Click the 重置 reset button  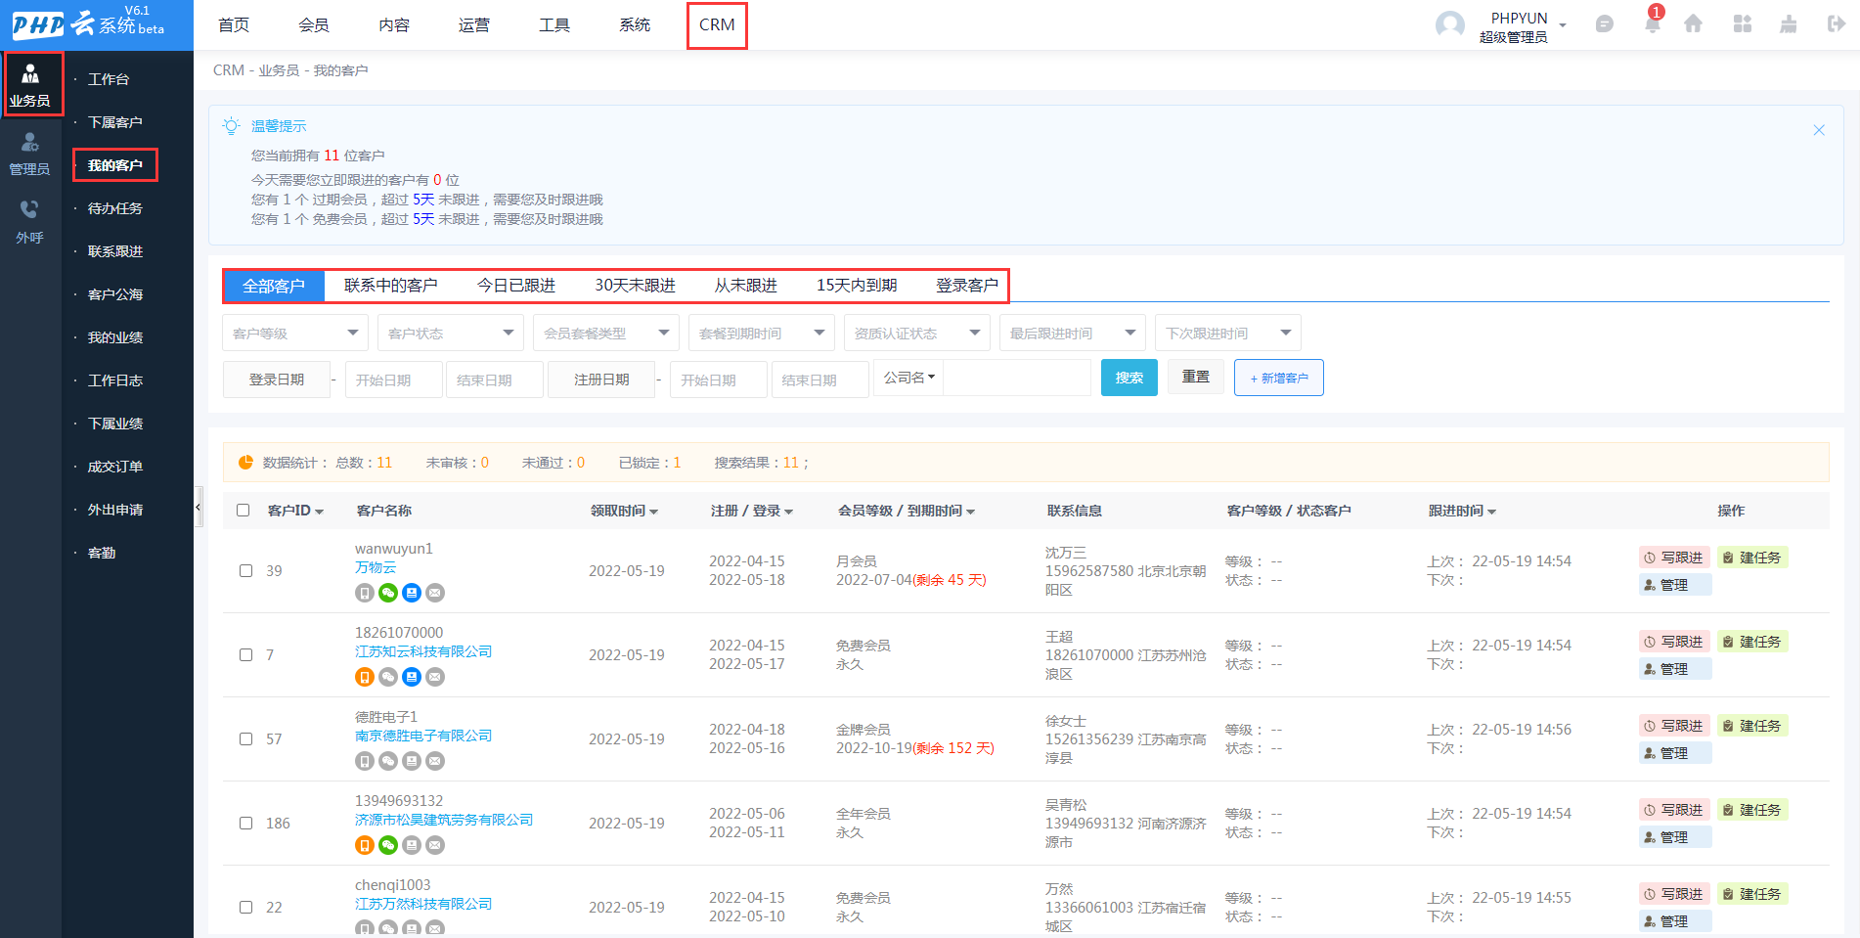click(1196, 377)
